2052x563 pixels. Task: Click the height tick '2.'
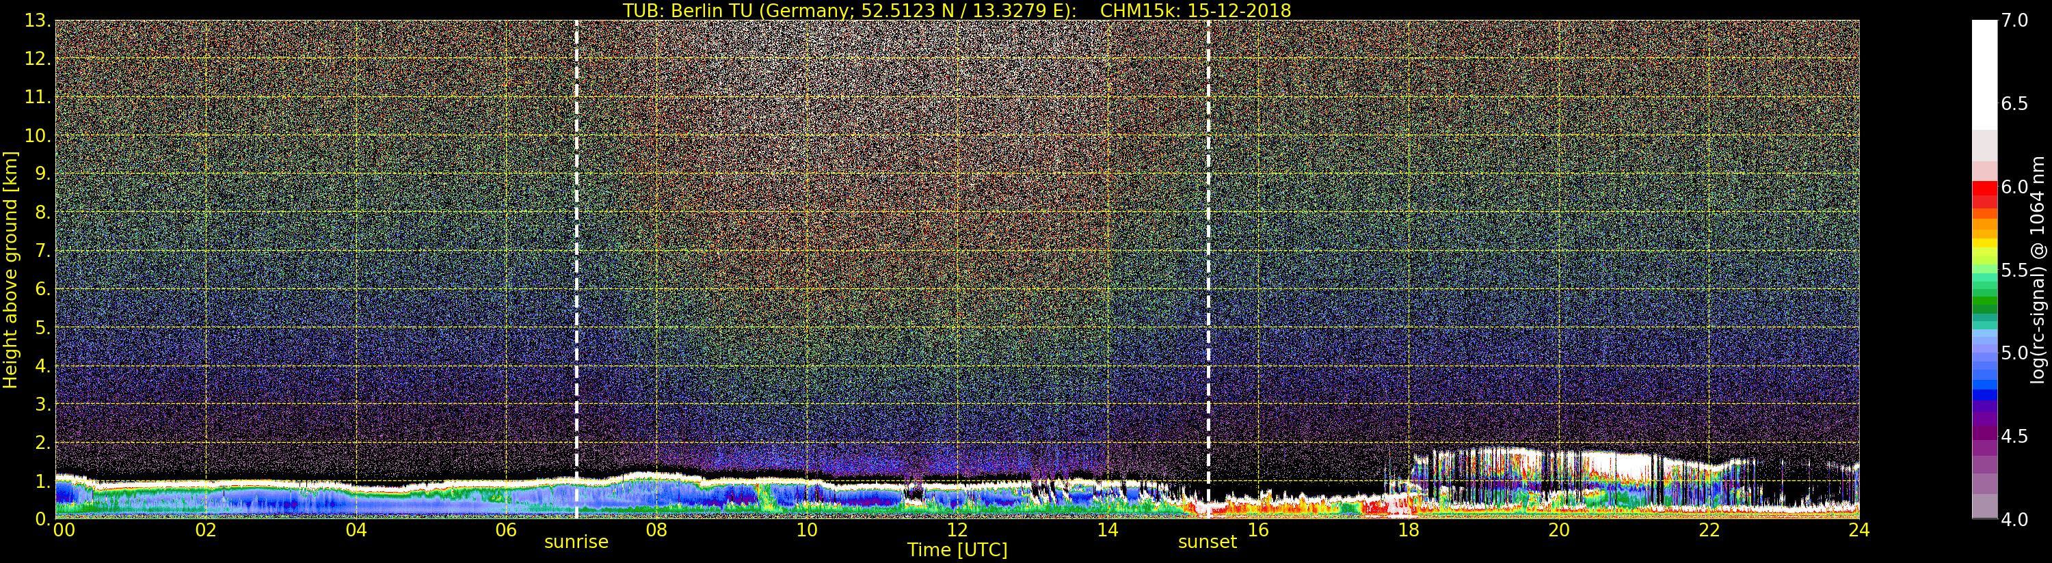43,442
